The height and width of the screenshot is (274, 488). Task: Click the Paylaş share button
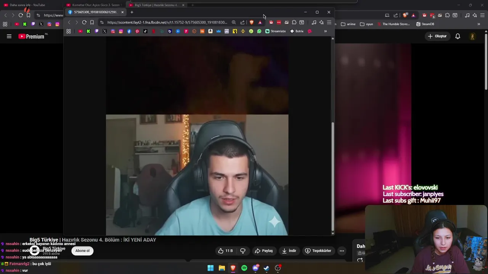264,251
